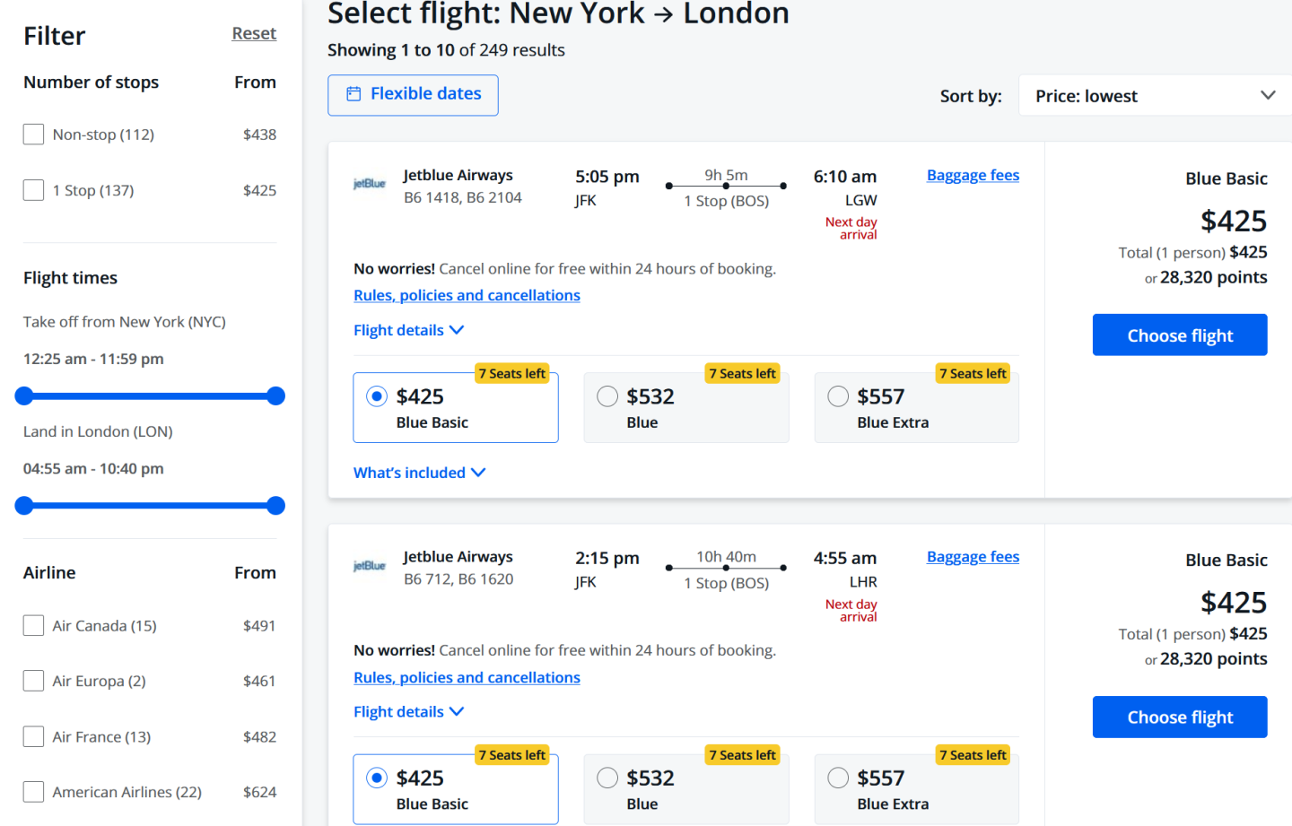Click the calendar icon in Flexible dates

[x=354, y=94]
